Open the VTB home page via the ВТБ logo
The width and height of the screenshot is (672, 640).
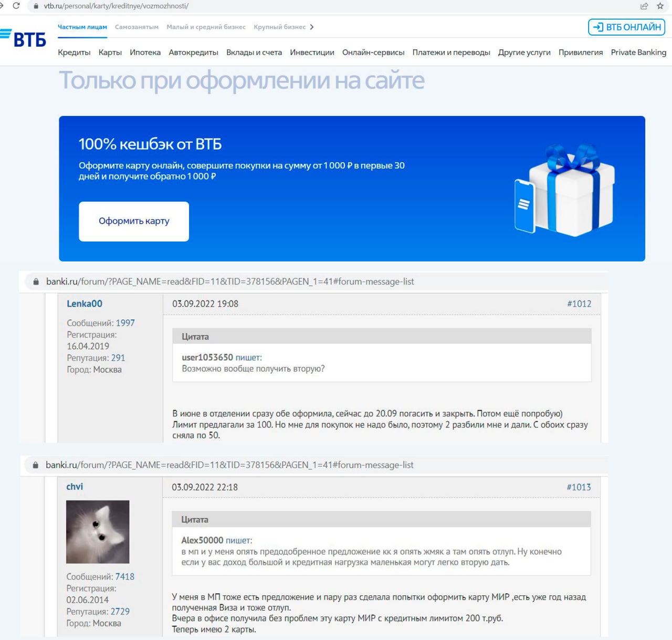coord(24,38)
